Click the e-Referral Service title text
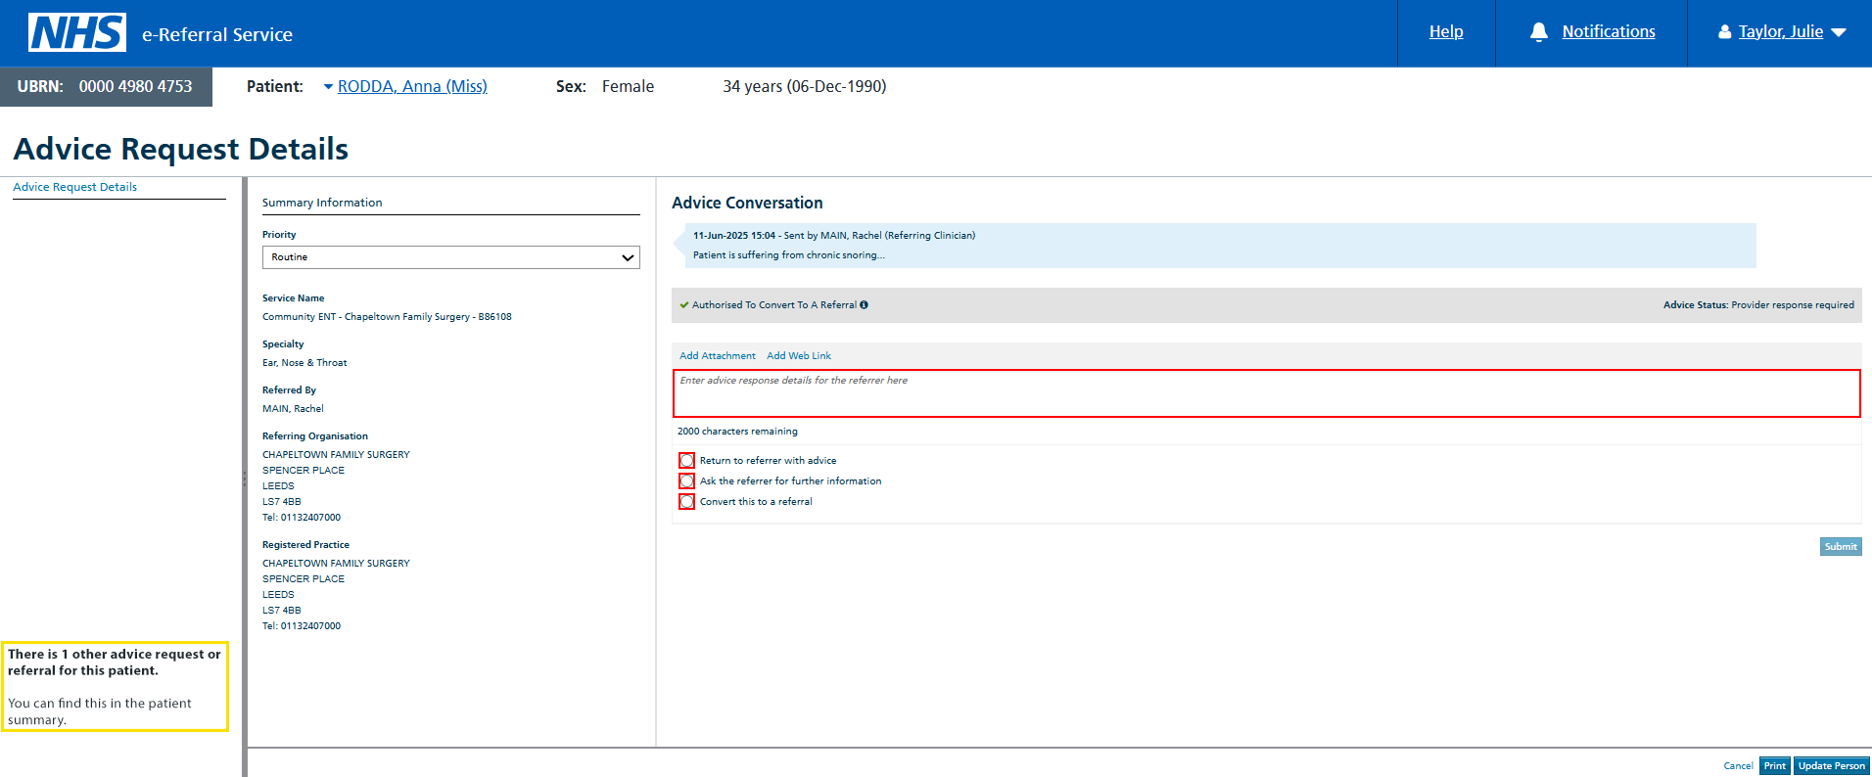 [217, 34]
